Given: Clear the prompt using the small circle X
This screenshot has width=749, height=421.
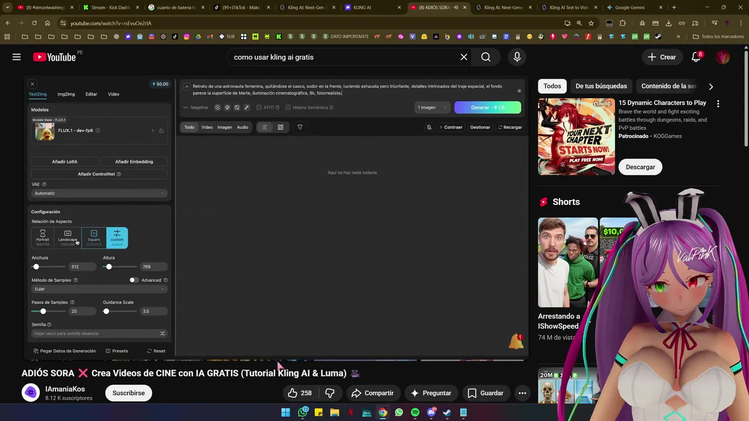Looking at the screenshot, I should pyautogui.click(x=519, y=91).
